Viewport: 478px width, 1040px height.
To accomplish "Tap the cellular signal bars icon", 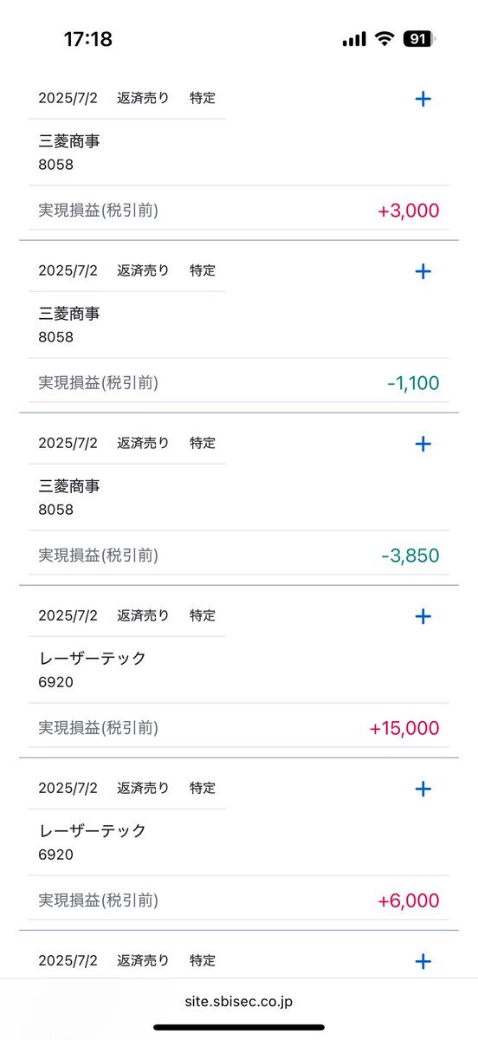I will 354,39.
